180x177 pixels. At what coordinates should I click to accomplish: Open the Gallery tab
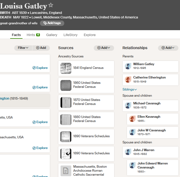[52, 35]
